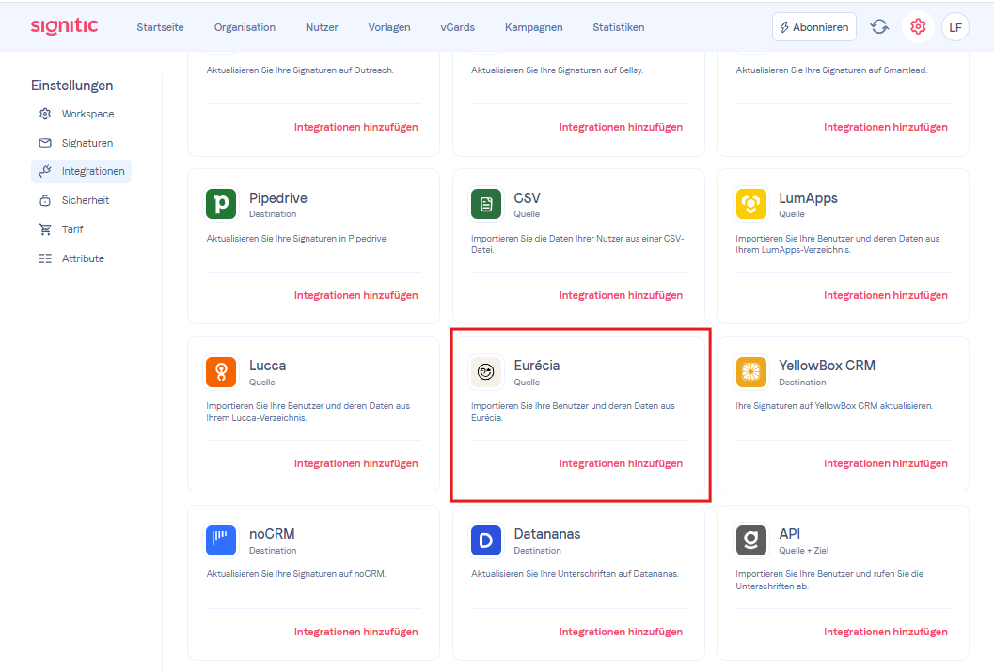Click the Integrationen plug icon

[45, 171]
